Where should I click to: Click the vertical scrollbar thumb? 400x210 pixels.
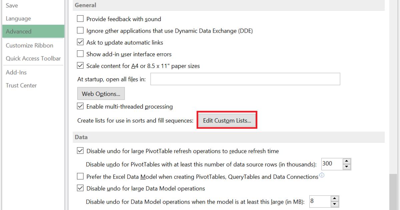(394, 192)
